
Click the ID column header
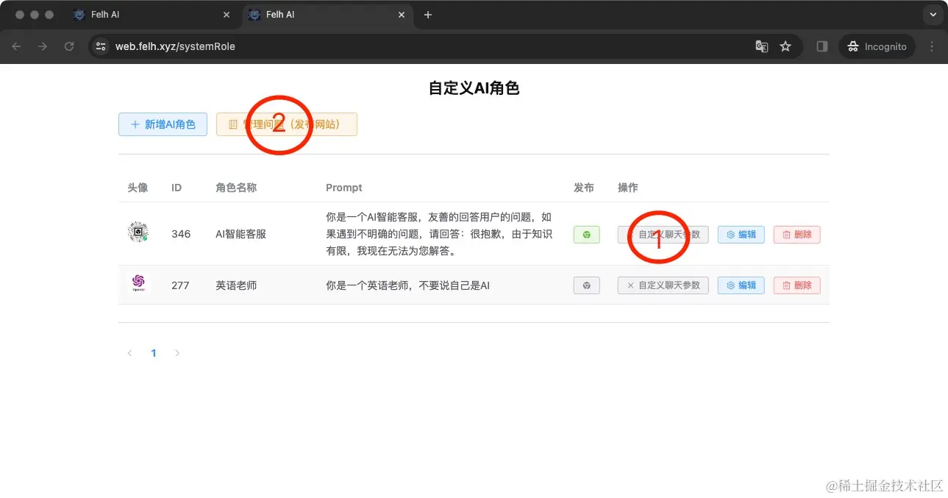click(177, 188)
